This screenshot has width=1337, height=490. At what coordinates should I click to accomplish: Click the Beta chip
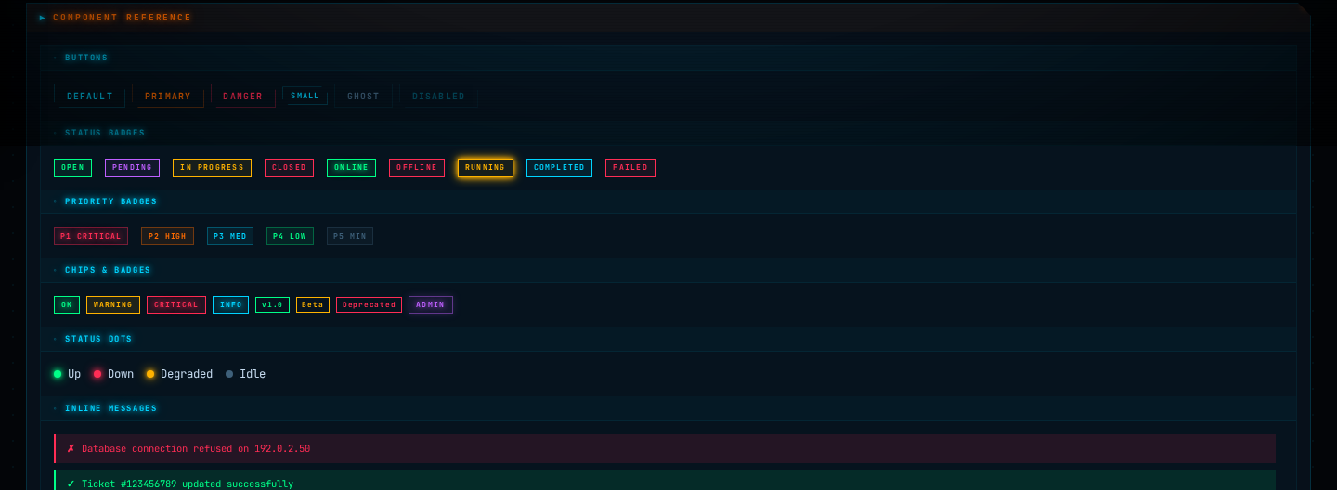[313, 304]
